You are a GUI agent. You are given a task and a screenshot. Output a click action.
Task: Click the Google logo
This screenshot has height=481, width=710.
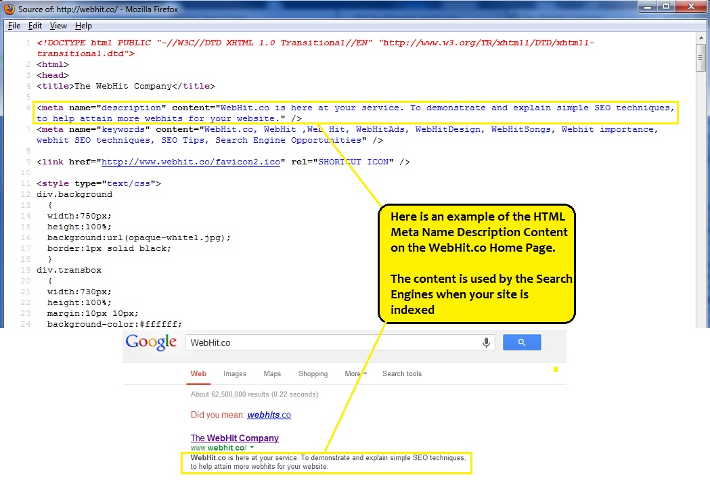pos(151,342)
